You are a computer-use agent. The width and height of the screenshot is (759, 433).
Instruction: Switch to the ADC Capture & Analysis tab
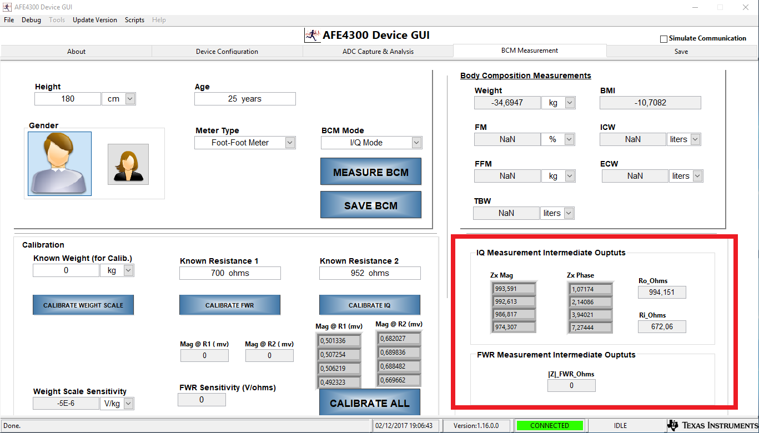378,52
